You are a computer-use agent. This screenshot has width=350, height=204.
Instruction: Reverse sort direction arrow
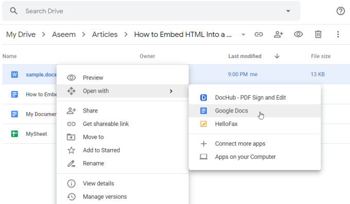point(277,56)
